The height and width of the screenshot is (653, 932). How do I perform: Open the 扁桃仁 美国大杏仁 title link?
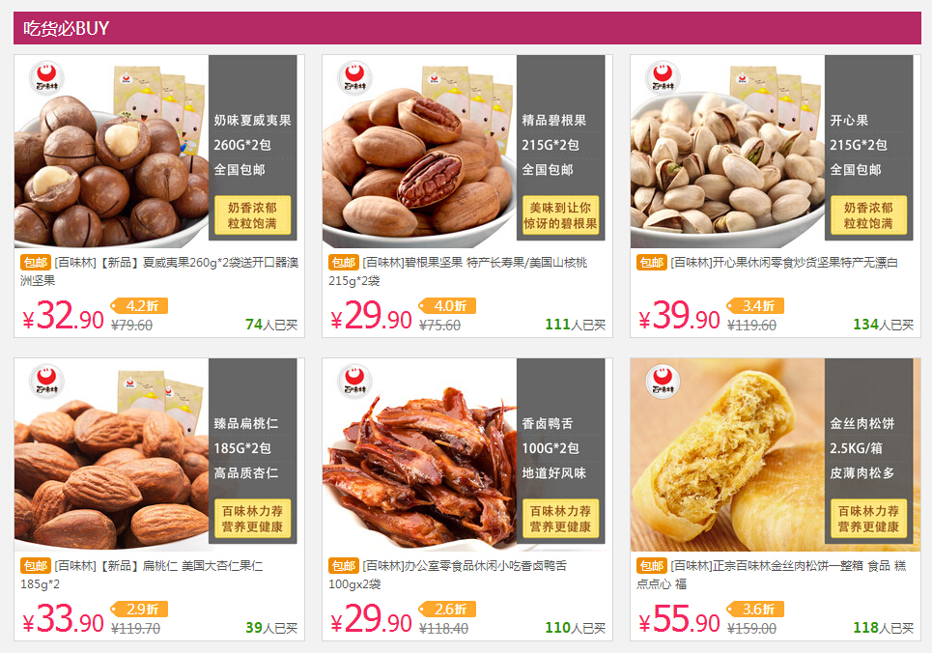pyautogui.click(x=141, y=575)
